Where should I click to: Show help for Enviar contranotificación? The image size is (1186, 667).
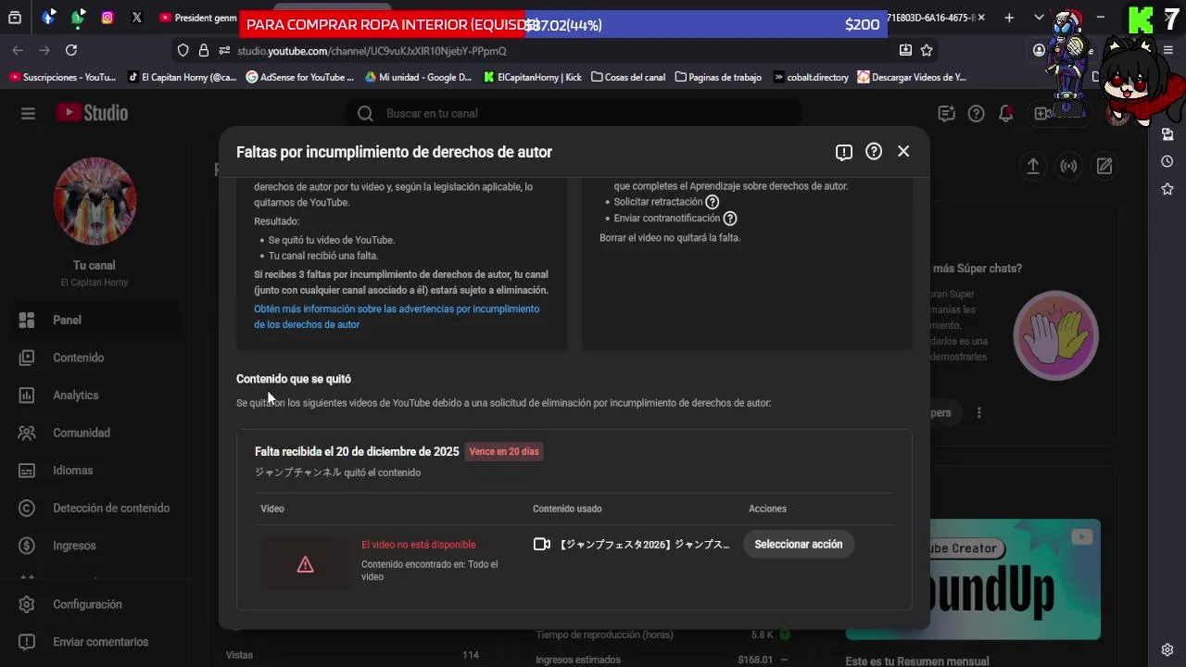point(730,219)
